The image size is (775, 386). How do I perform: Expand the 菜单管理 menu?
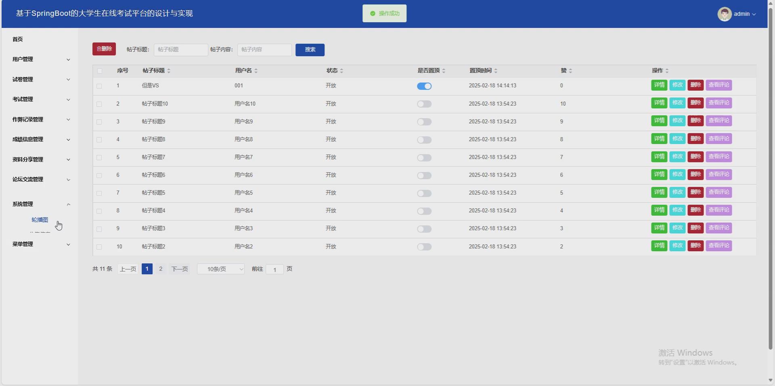(41, 244)
